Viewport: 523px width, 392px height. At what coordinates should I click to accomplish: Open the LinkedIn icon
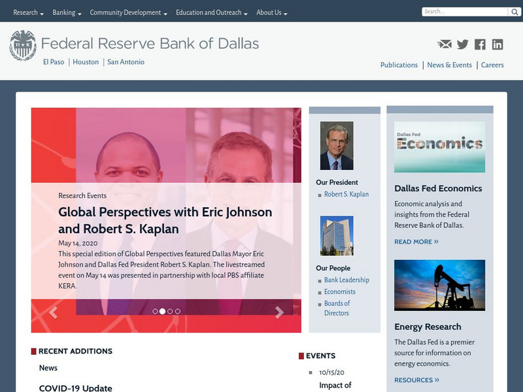point(498,44)
